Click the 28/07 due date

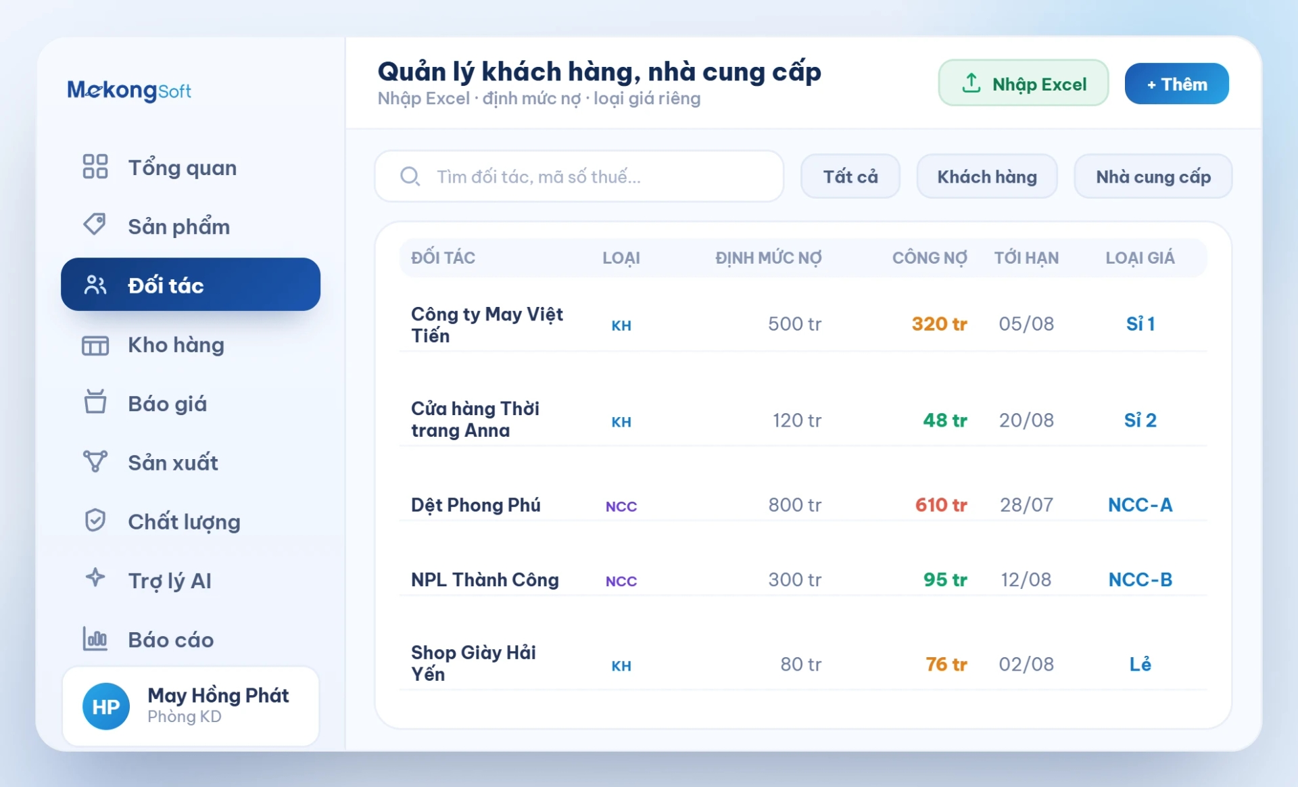point(1026,505)
